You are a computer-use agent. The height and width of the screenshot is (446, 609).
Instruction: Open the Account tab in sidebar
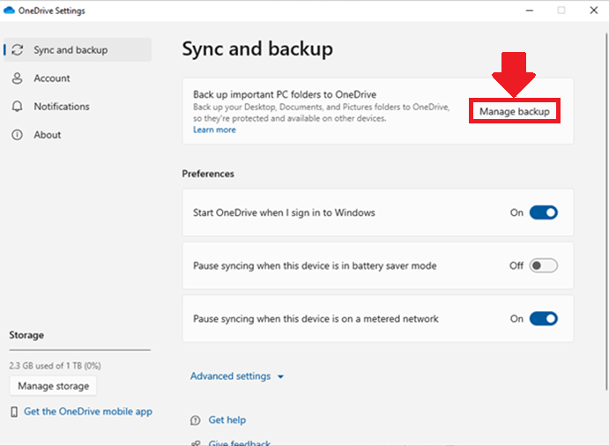tap(51, 78)
